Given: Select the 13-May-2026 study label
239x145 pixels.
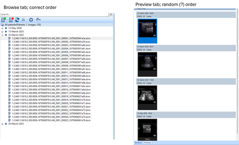Looking at the screenshot, I should click(15, 28).
